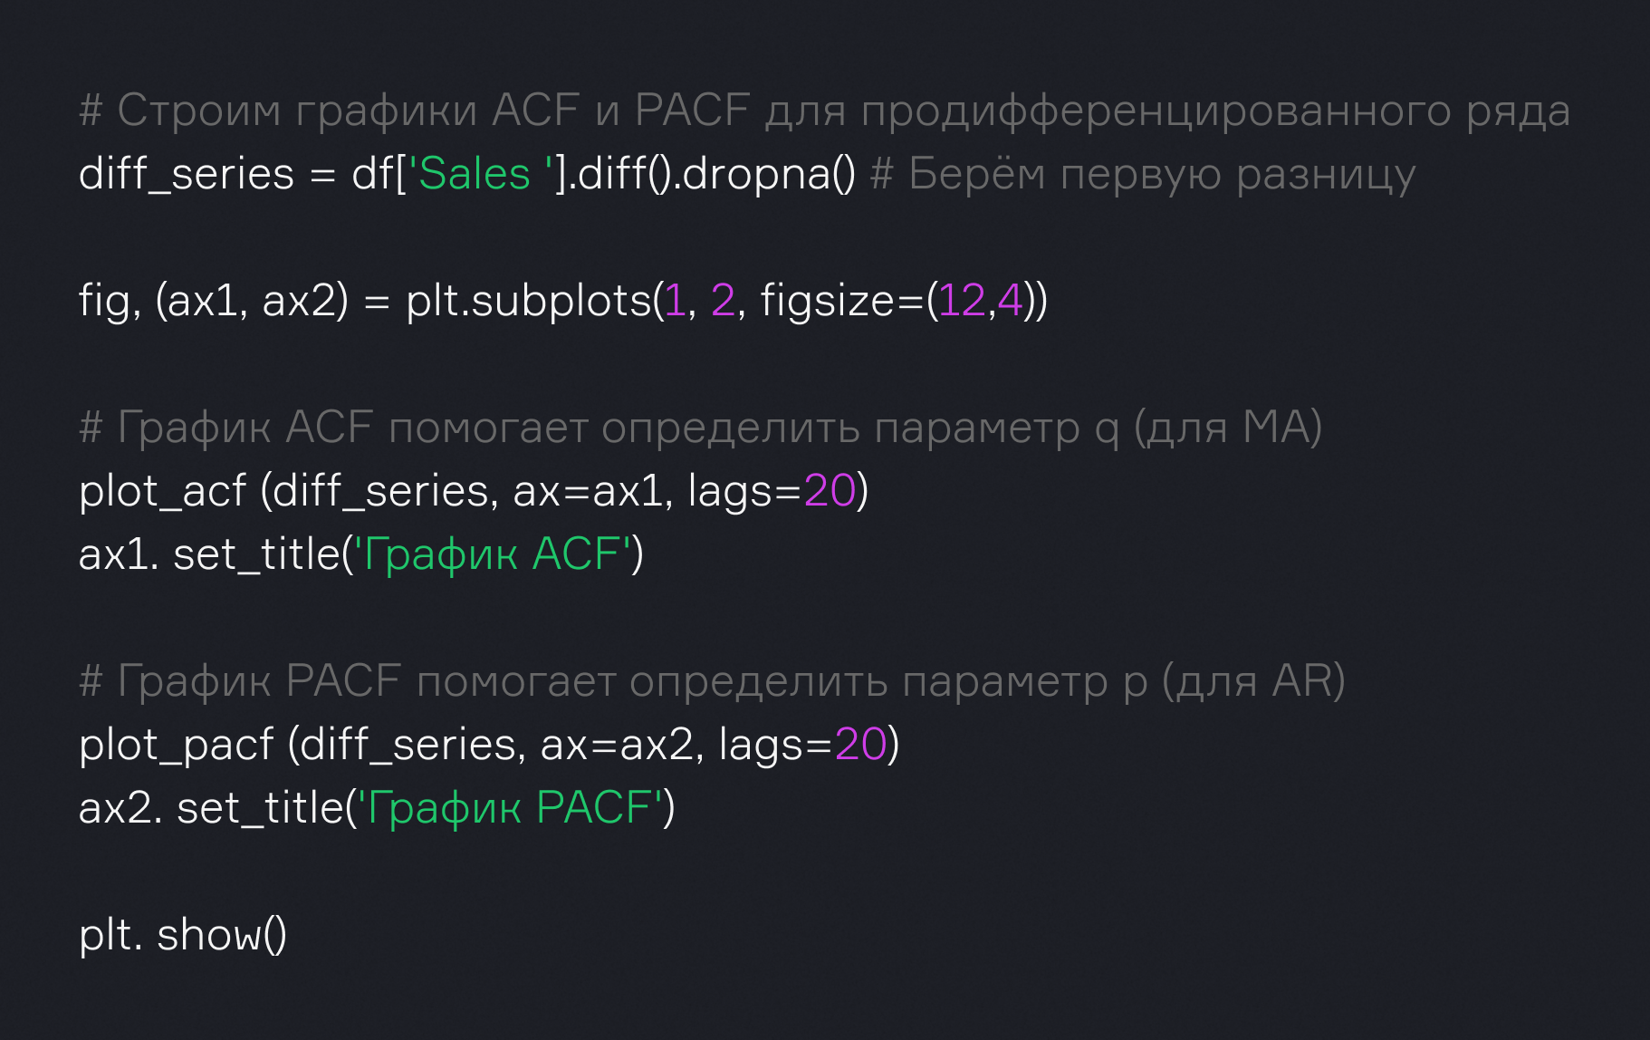This screenshot has height=1040, width=1650.
Task: Click plt.subplots in the fig line
Action: click(528, 301)
